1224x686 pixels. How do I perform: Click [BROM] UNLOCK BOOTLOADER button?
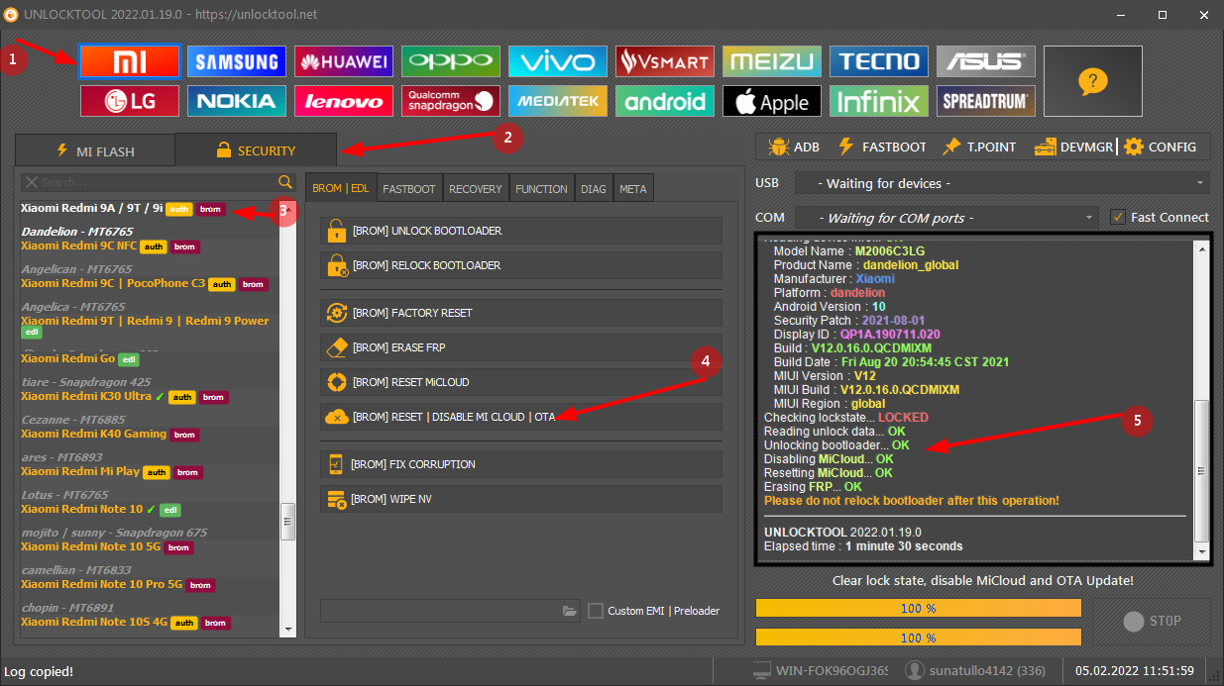point(520,231)
